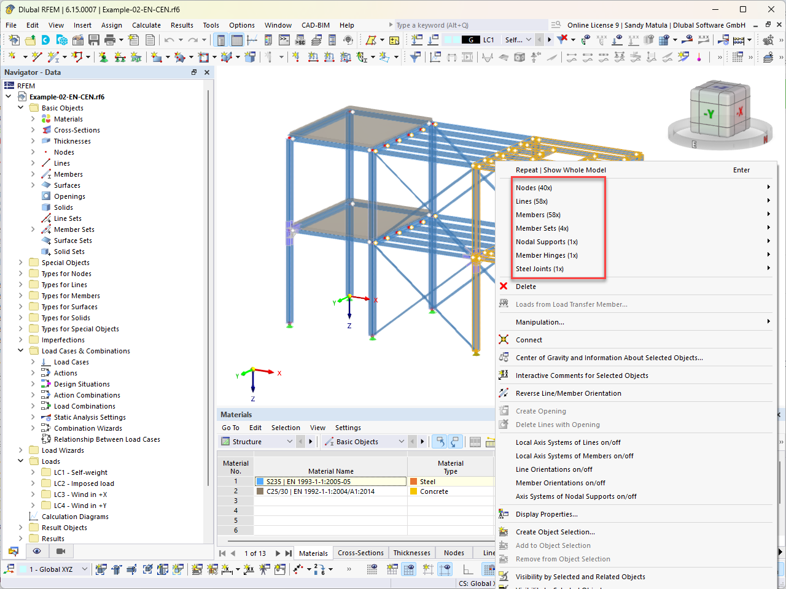The height and width of the screenshot is (589, 786).
Task: Open the Calculate menu
Action: (x=146, y=25)
